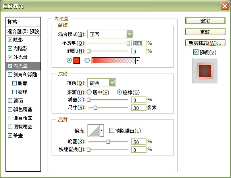Open the gradient picker dropdown arrow
The image size is (231, 178).
(138, 61)
